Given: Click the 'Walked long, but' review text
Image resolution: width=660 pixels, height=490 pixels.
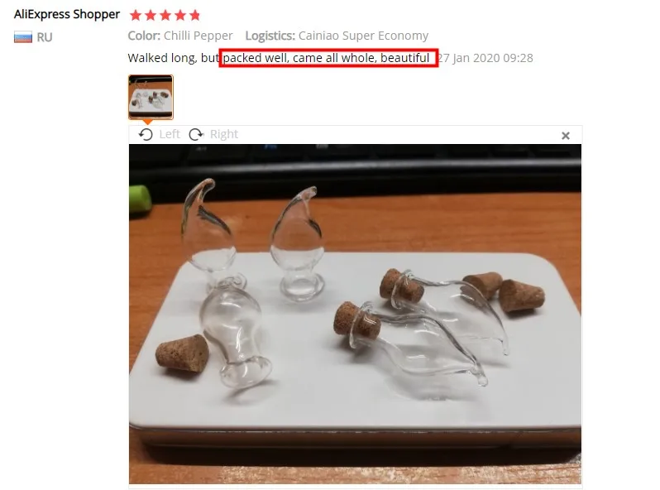Looking at the screenshot, I should coord(174,58).
